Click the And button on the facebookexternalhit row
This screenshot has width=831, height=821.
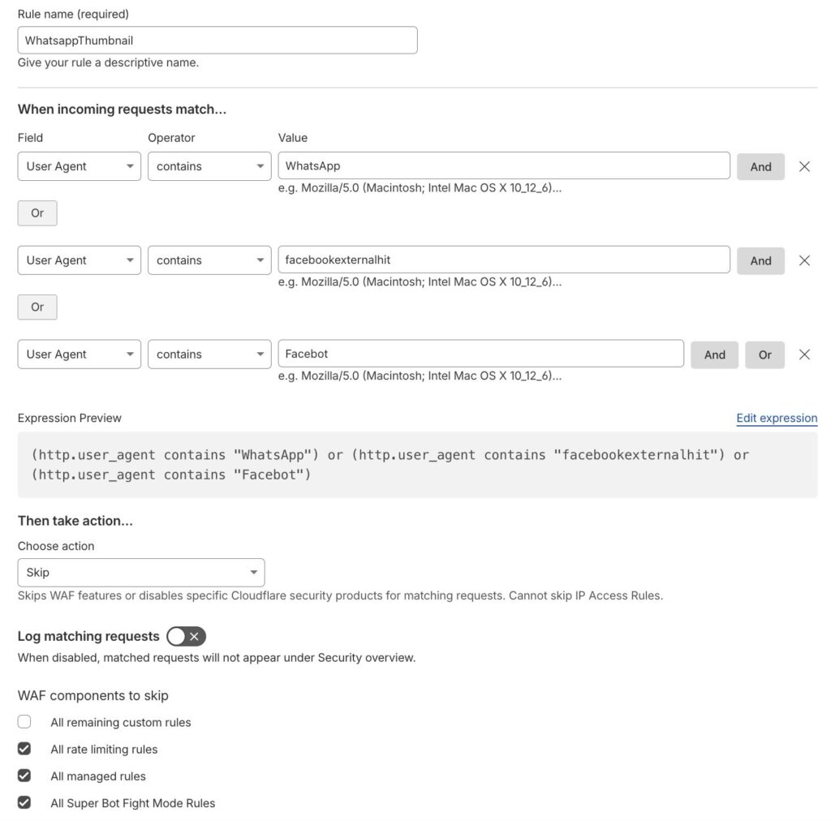click(760, 260)
